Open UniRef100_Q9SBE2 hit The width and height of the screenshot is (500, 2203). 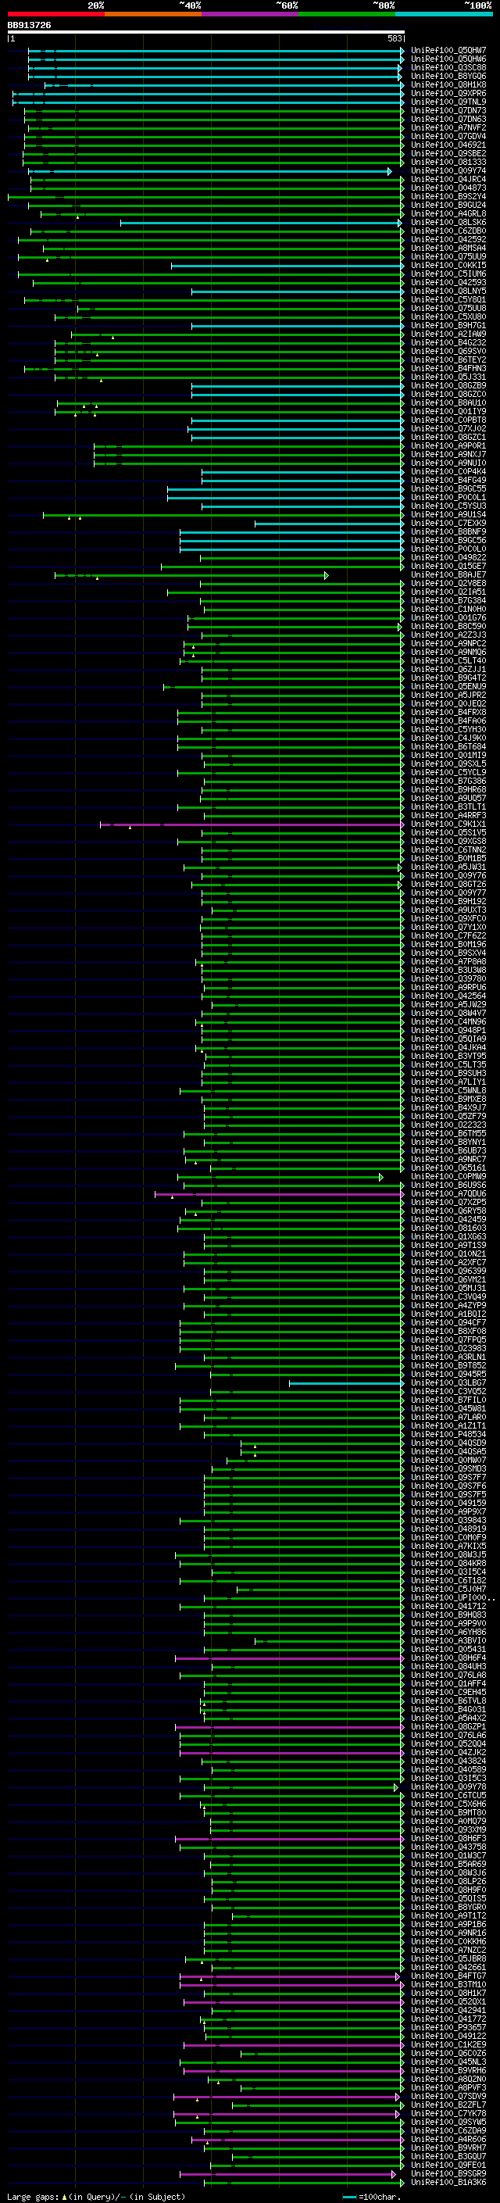448,153
